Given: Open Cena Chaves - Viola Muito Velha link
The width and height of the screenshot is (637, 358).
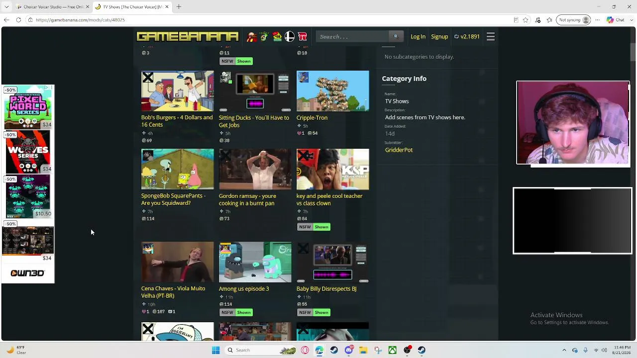Looking at the screenshot, I should click(x=173, y=292).
